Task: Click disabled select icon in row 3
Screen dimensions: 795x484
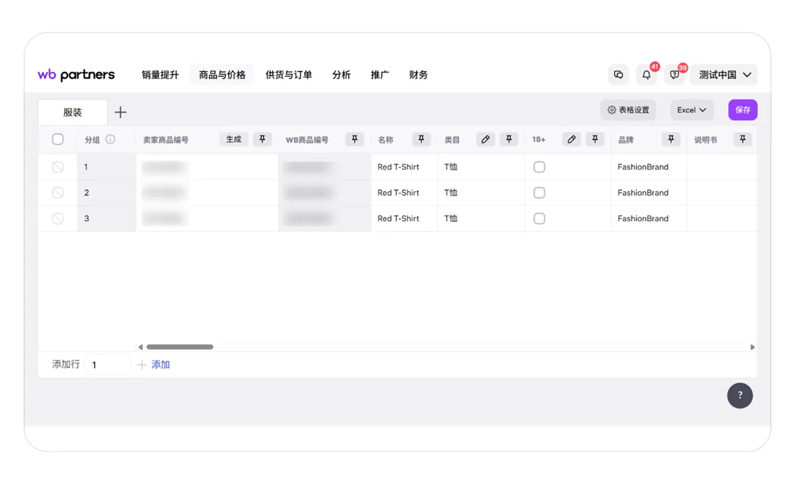Action: coord(57,218)
